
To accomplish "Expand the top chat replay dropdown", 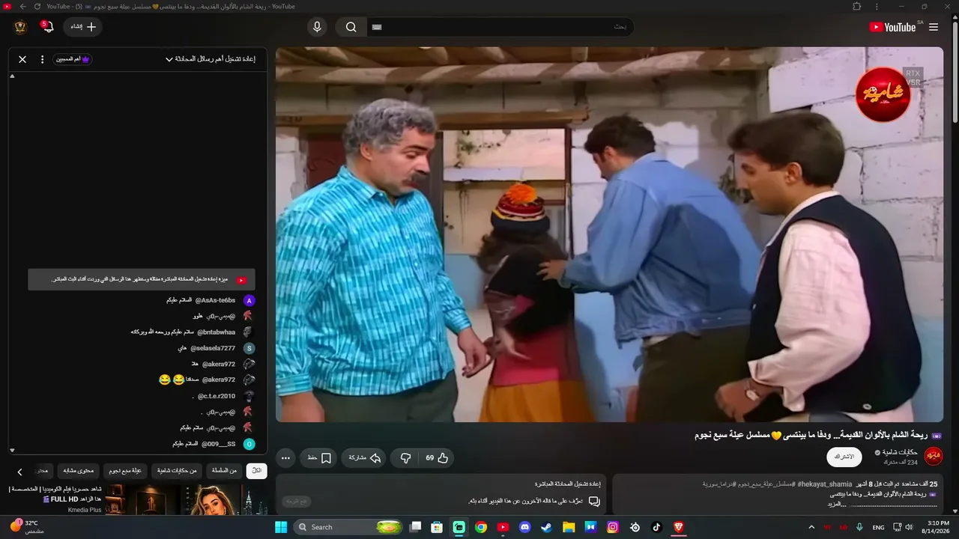I will [211, 59].
